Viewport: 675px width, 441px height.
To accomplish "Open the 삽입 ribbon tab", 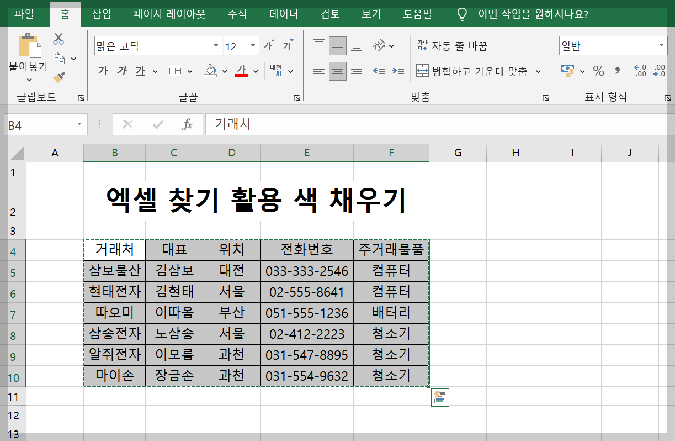I will pyautogui.click(x=101, y=15).
